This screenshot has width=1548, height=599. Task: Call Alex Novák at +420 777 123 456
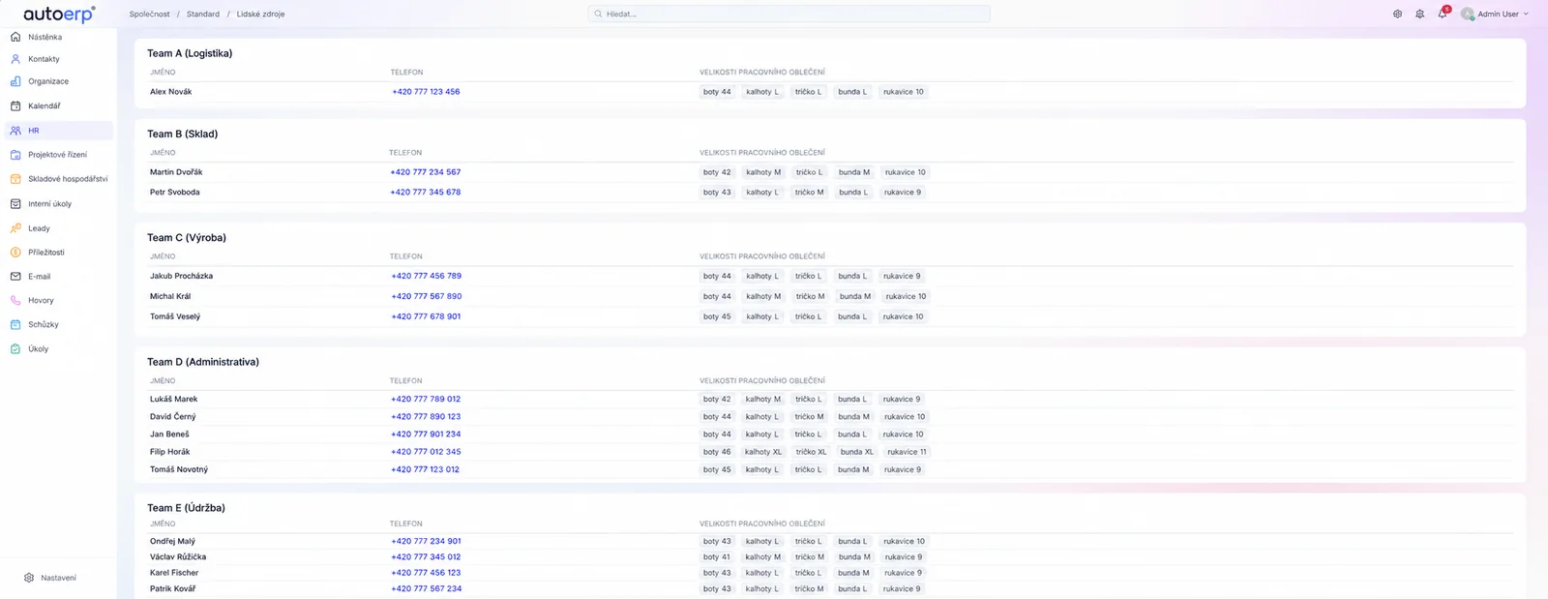point(426,92)
